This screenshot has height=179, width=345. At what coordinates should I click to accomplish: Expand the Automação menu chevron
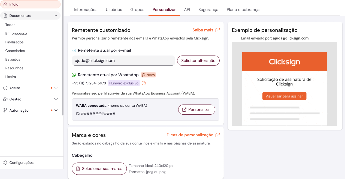click(x=56, y=110)
